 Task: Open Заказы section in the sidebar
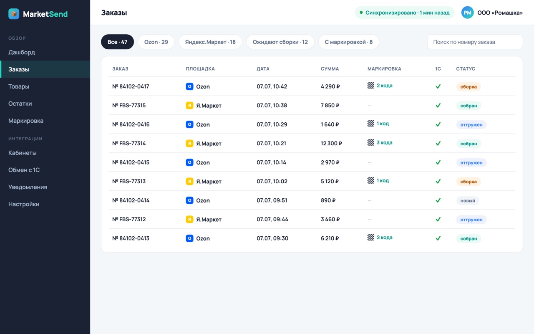point(45,69)
